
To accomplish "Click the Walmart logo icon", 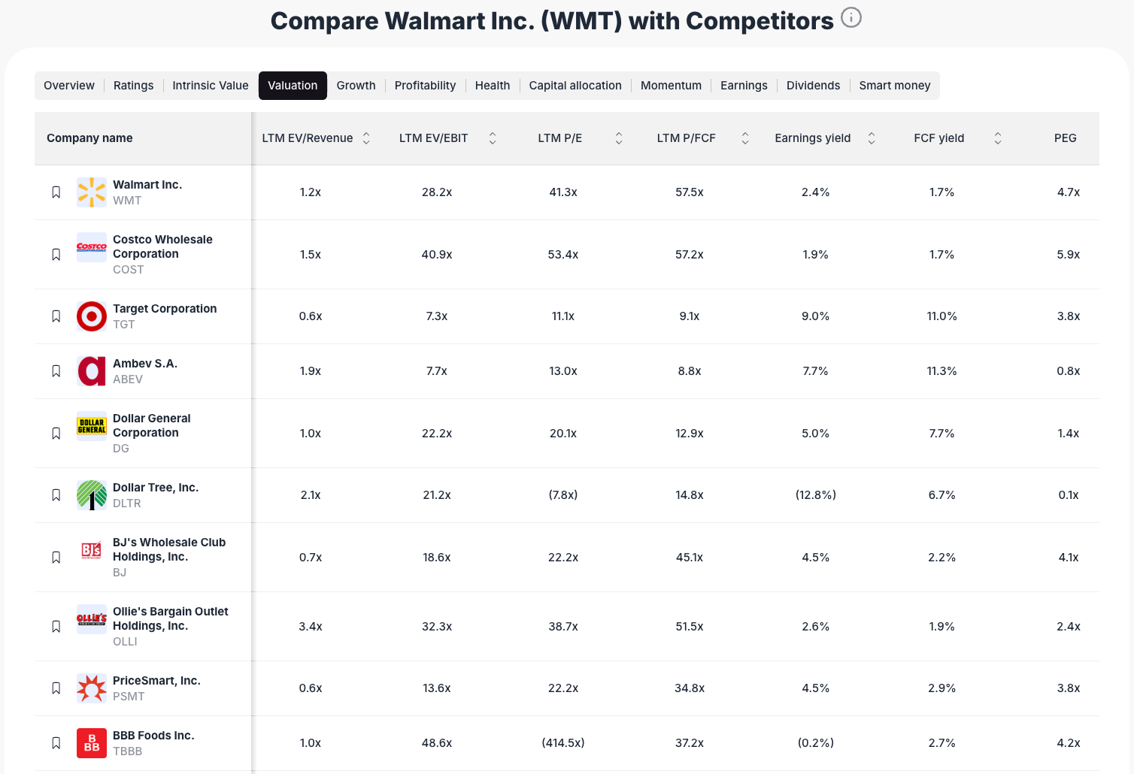I will click(91, 192).
